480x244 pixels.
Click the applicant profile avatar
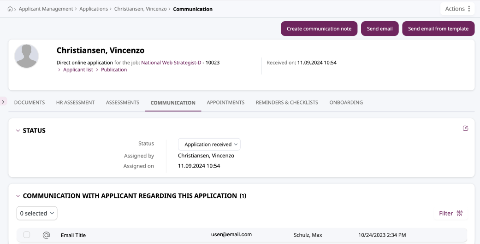(x=27, y=56)
